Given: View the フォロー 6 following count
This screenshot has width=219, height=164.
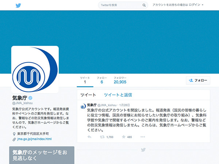Looking at the screenshot, I should (x=102, y=80).
